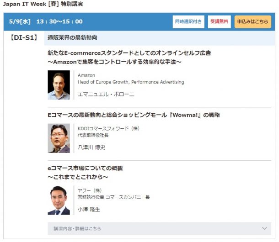Click the 5/9[水] 13:30～15:00 date header
The image size is (279, 242).
coord(45,21)
